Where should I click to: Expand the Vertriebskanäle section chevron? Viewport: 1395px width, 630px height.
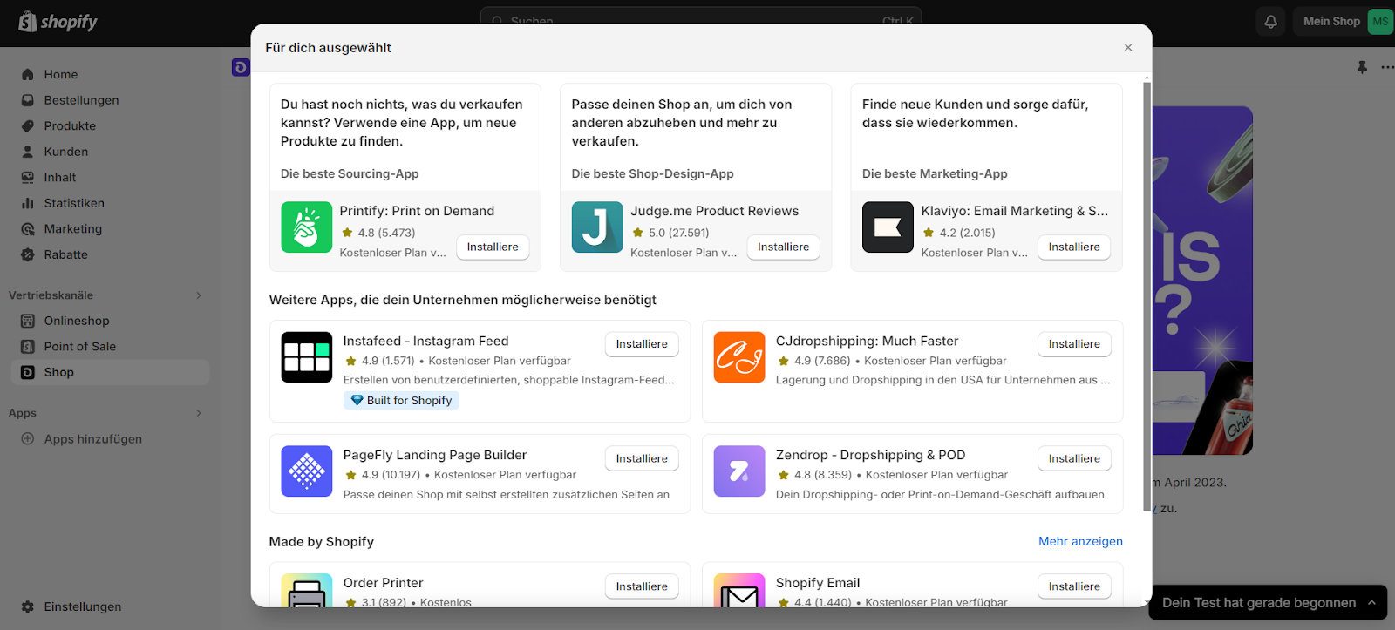pyautogui.click(x=199, y=295)
